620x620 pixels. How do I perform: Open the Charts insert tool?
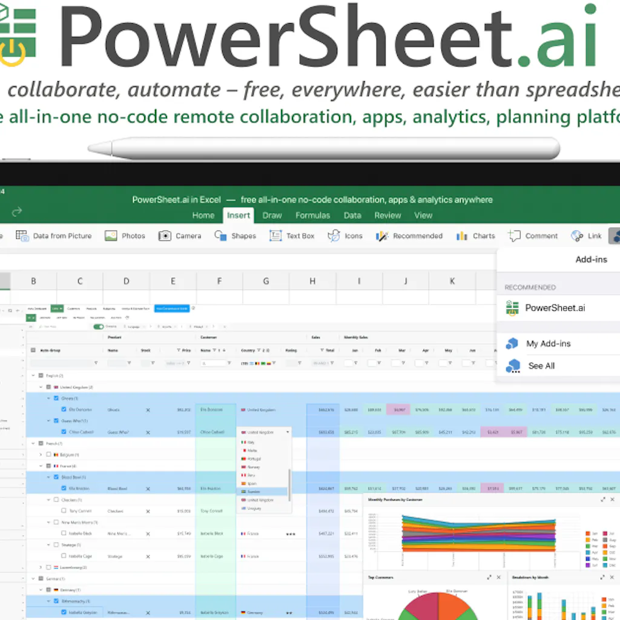(x=475, y=236)
